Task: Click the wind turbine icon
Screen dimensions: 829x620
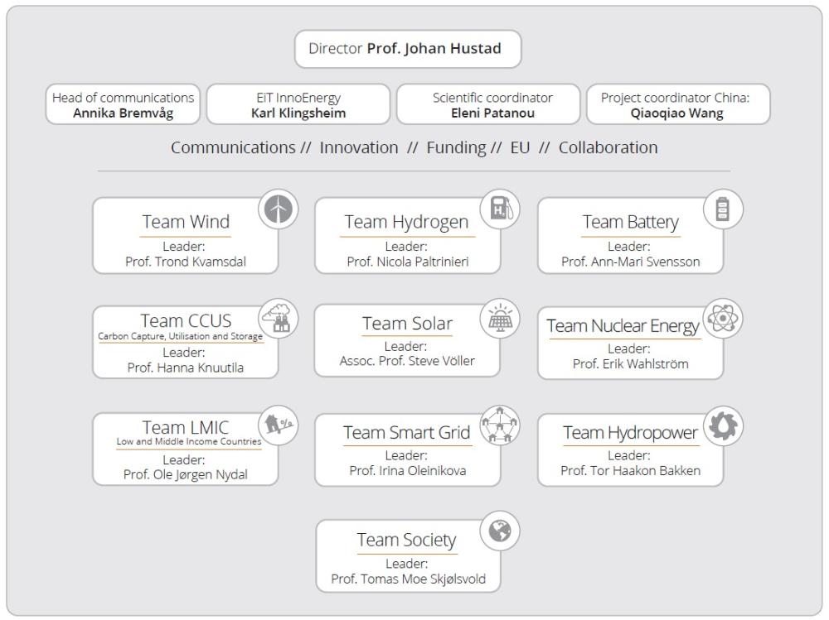Action: tap(278, 212)
